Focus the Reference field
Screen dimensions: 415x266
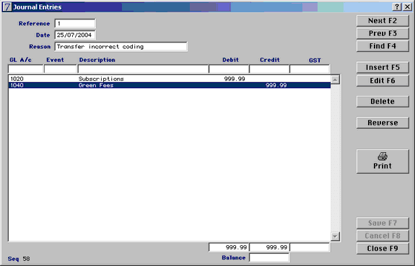point(75,23)
